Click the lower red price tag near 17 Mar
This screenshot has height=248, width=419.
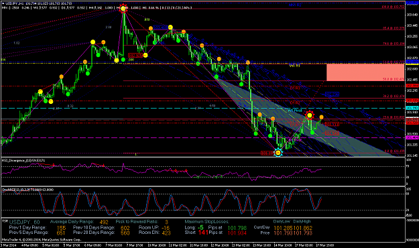pyautogui.click(x=332, y=133)
